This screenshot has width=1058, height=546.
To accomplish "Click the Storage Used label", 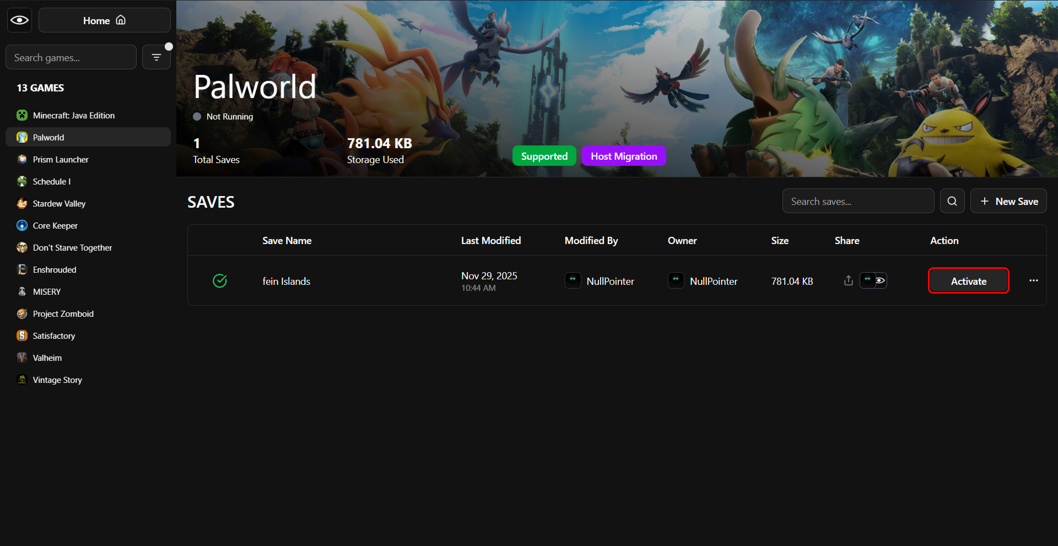I will pyautogui.click(x=375, y=159).
